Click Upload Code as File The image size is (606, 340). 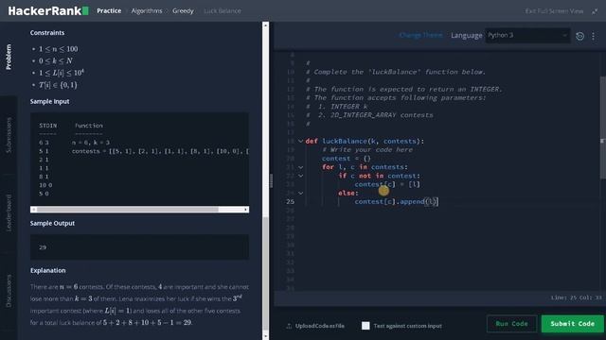pos(320,326)
